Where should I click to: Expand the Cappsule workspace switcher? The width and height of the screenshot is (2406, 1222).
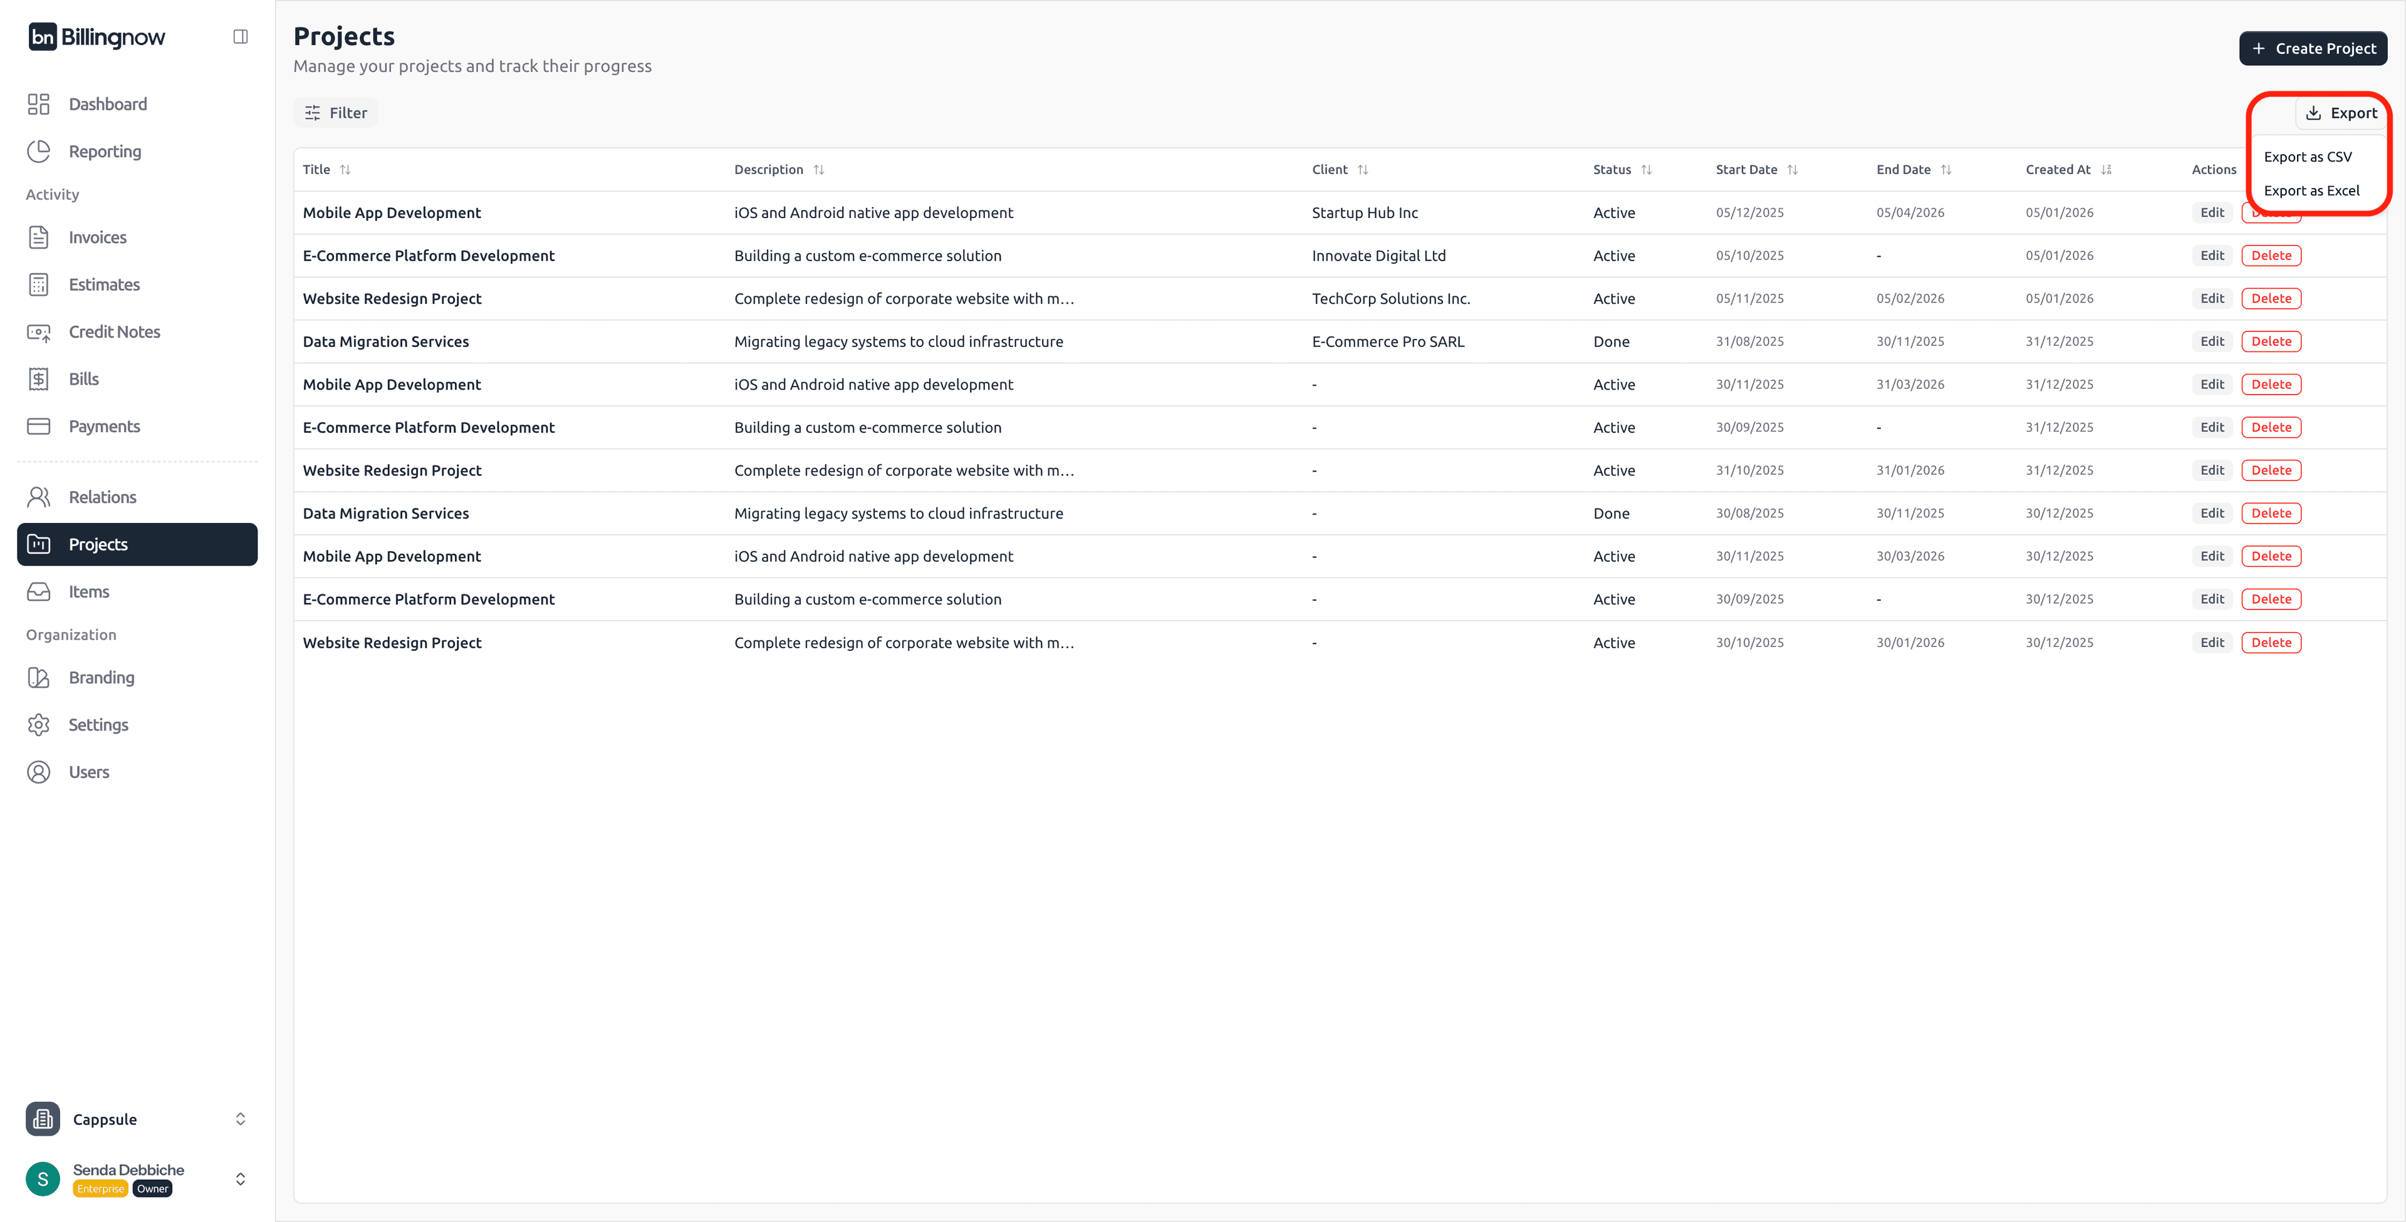tap(240, 1119)
